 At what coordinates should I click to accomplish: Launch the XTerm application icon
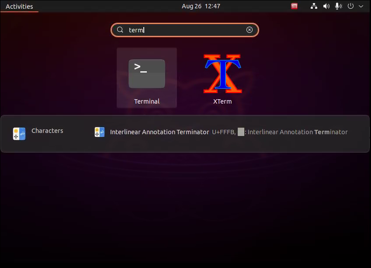tap(222, 73)
